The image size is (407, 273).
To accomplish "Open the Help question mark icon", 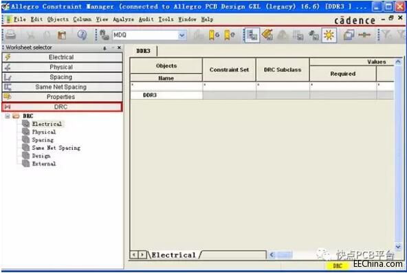I will 82,34.
